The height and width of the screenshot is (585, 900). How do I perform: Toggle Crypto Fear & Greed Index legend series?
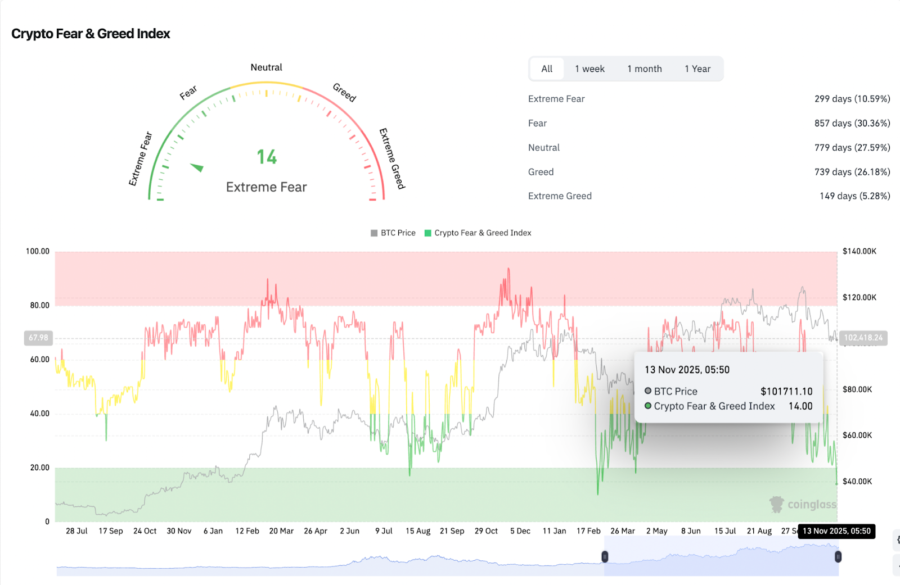tap(482, 233)
